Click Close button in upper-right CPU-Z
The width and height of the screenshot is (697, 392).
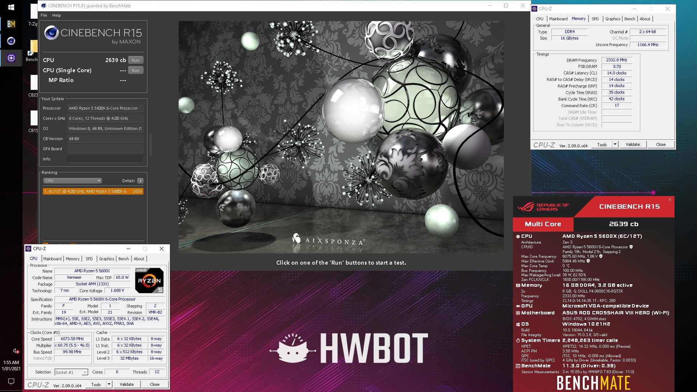click(661, 144)
